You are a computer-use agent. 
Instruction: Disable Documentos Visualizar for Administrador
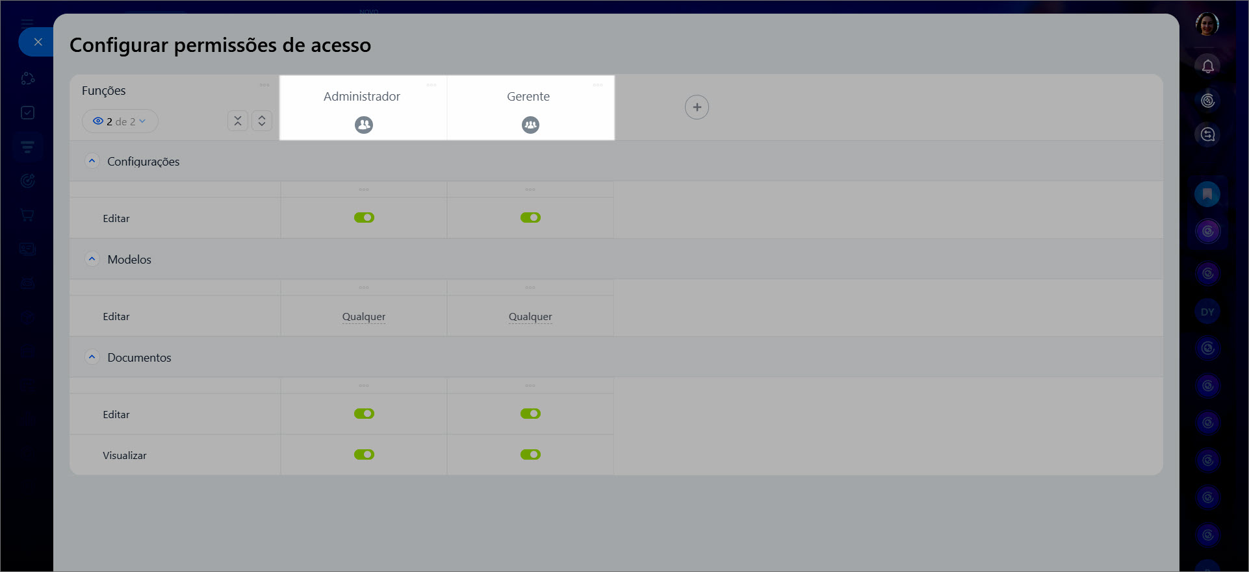click(364, 454)
